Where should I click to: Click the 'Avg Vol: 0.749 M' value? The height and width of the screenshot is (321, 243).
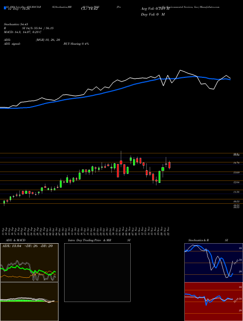pyautogui.click(x=155, y=9)
